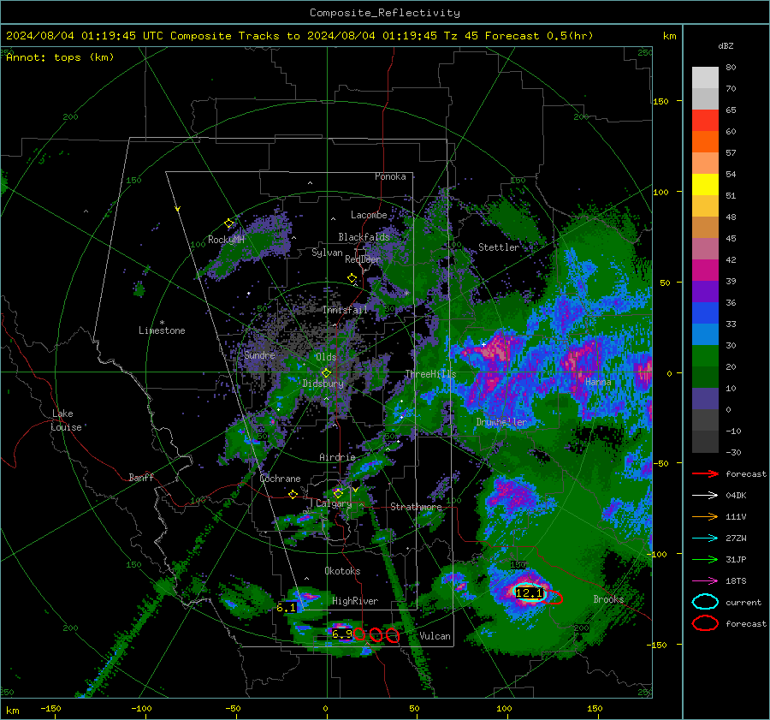Click the red forecast ellipse nearest Vulcan
The image size is (770, 720).
point(393,635)
